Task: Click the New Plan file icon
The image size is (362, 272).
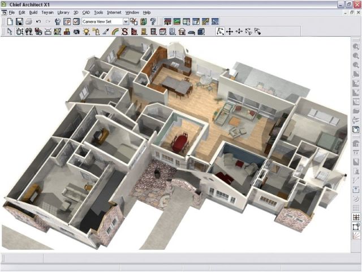Action: click(10, 22)
